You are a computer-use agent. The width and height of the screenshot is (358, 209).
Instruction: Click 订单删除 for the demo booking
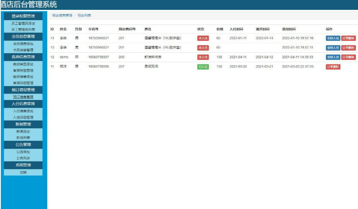pos(348,57)
